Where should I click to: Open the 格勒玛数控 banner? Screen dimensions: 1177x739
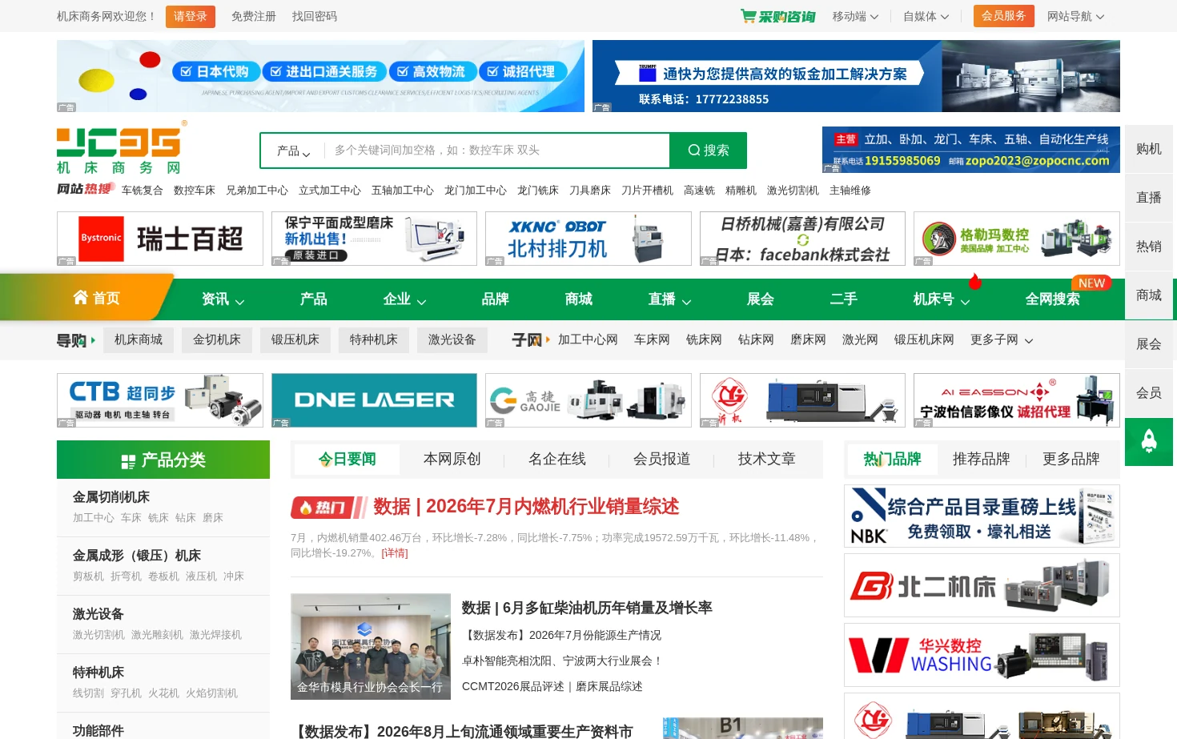[x=1017, y=239]
